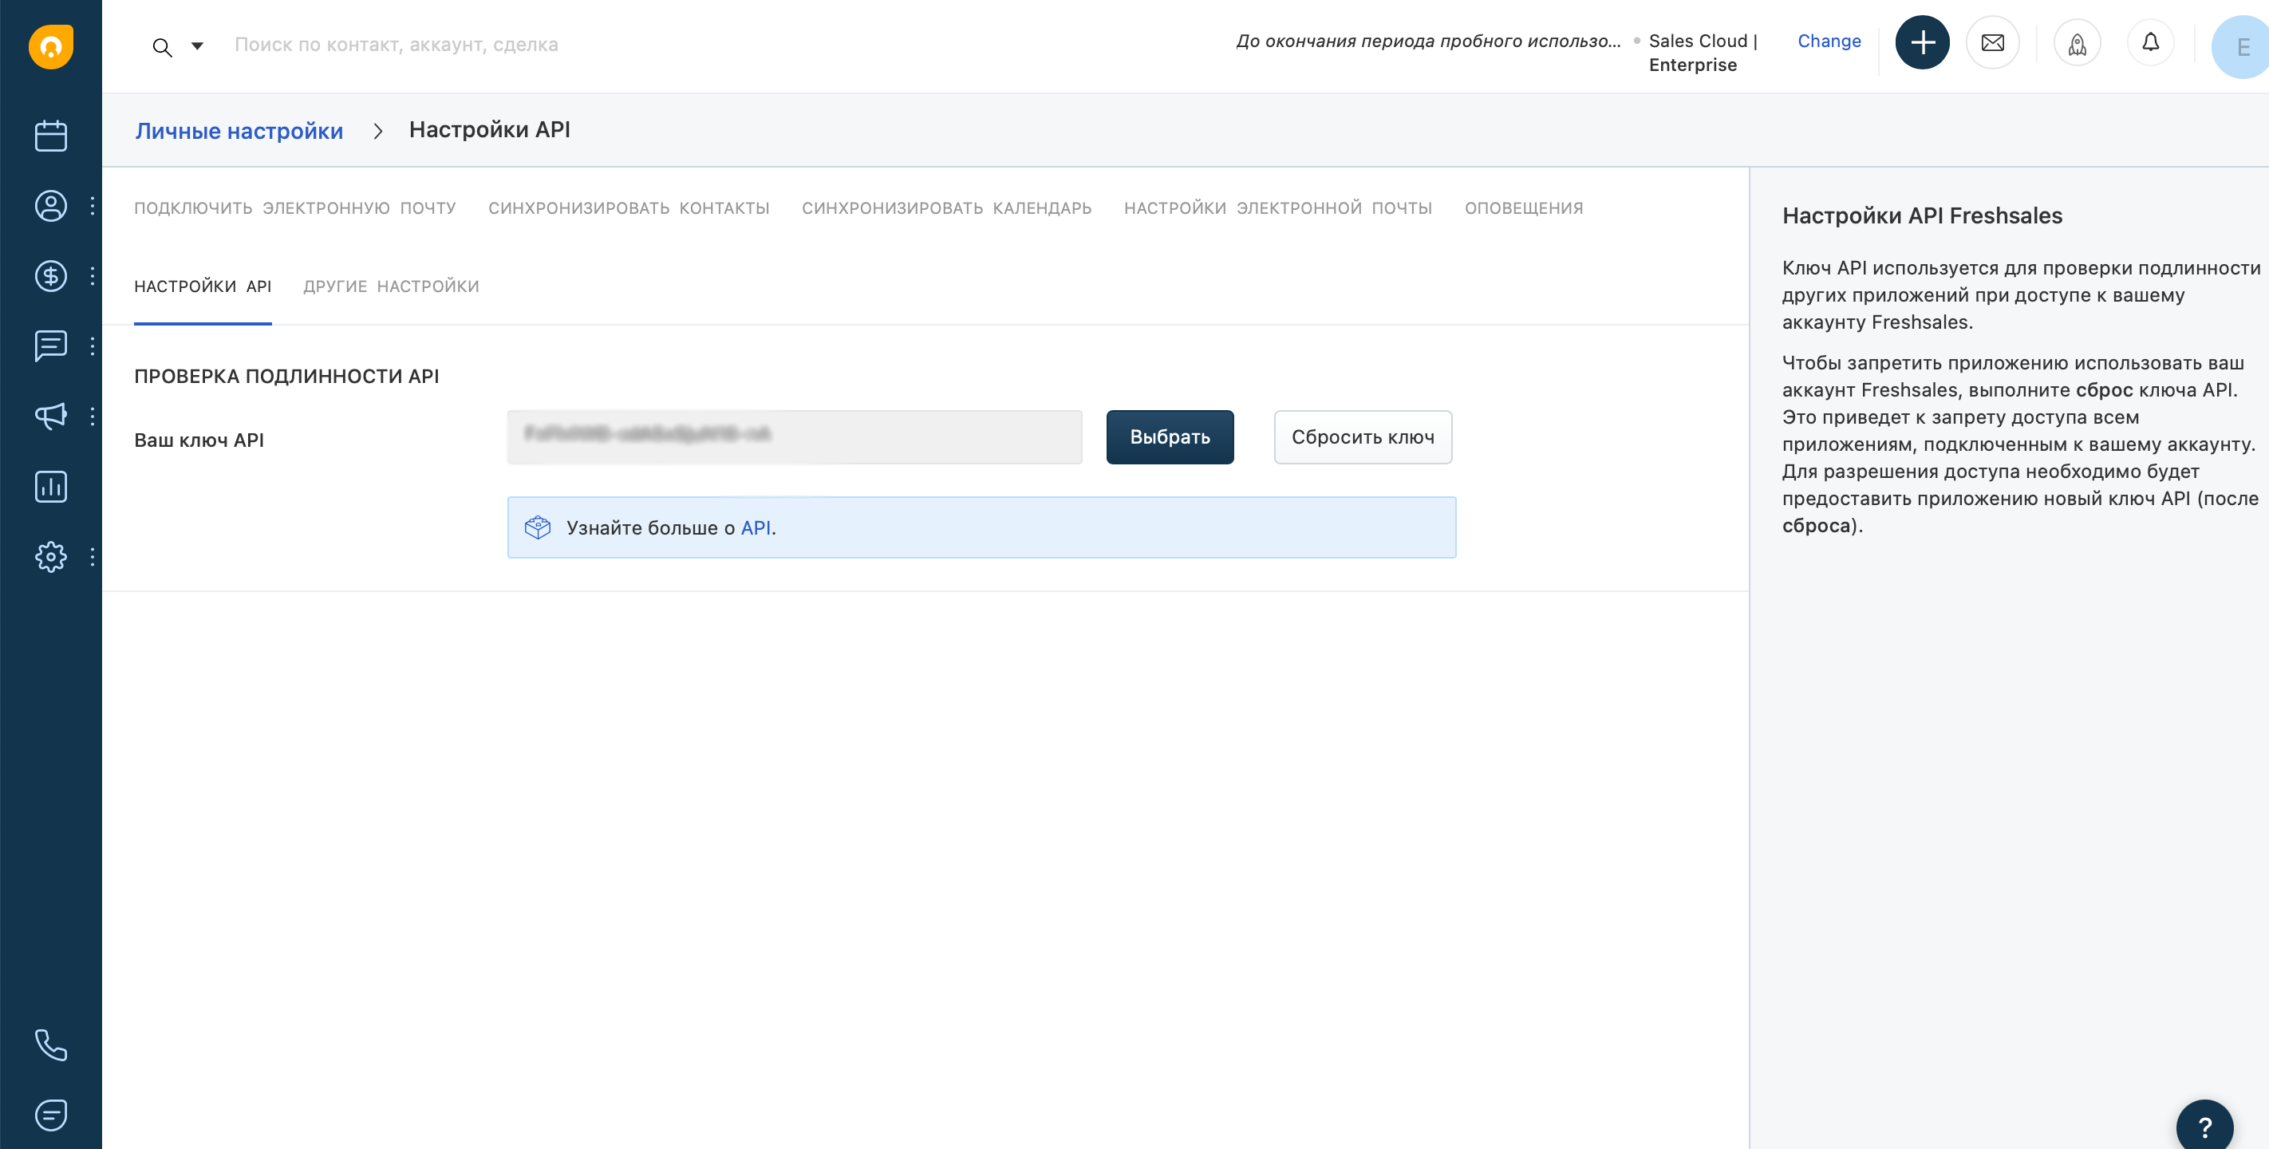Focus the search input field
This screenshot has height=1149, width=2269.
click(397, 45)
